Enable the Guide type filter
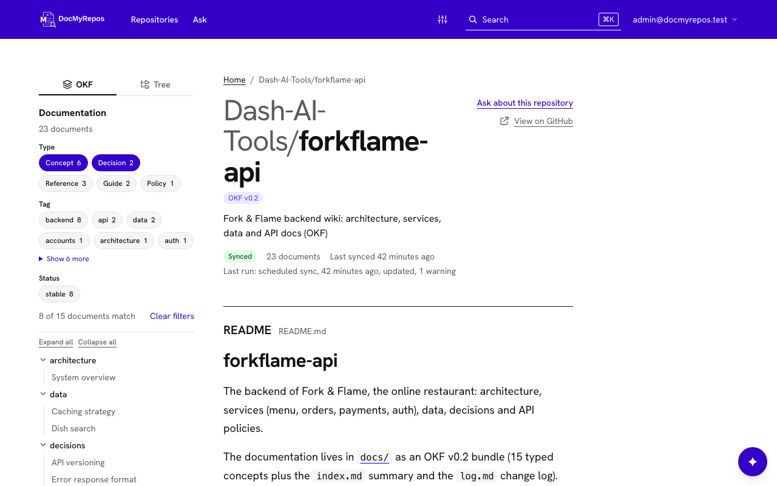The image size is (777, 486). 117,183
